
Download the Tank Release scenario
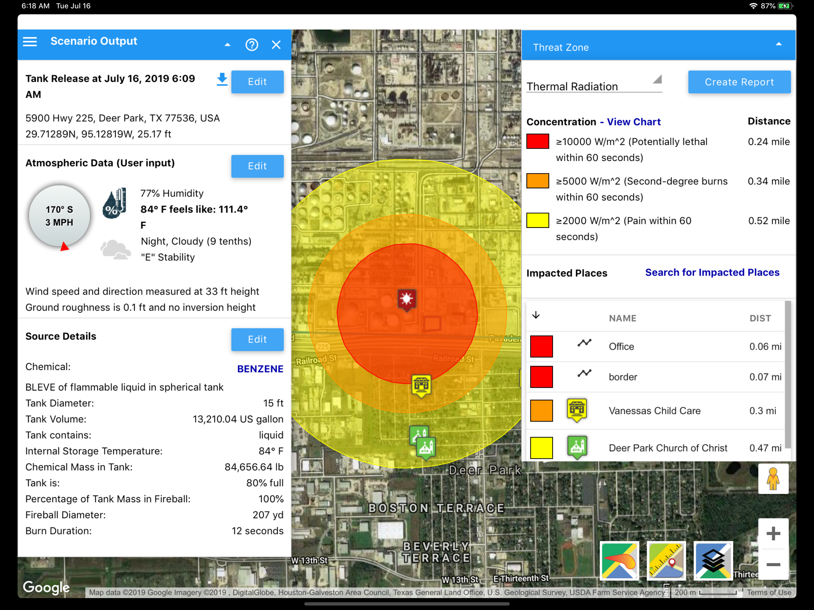(222, 80)
